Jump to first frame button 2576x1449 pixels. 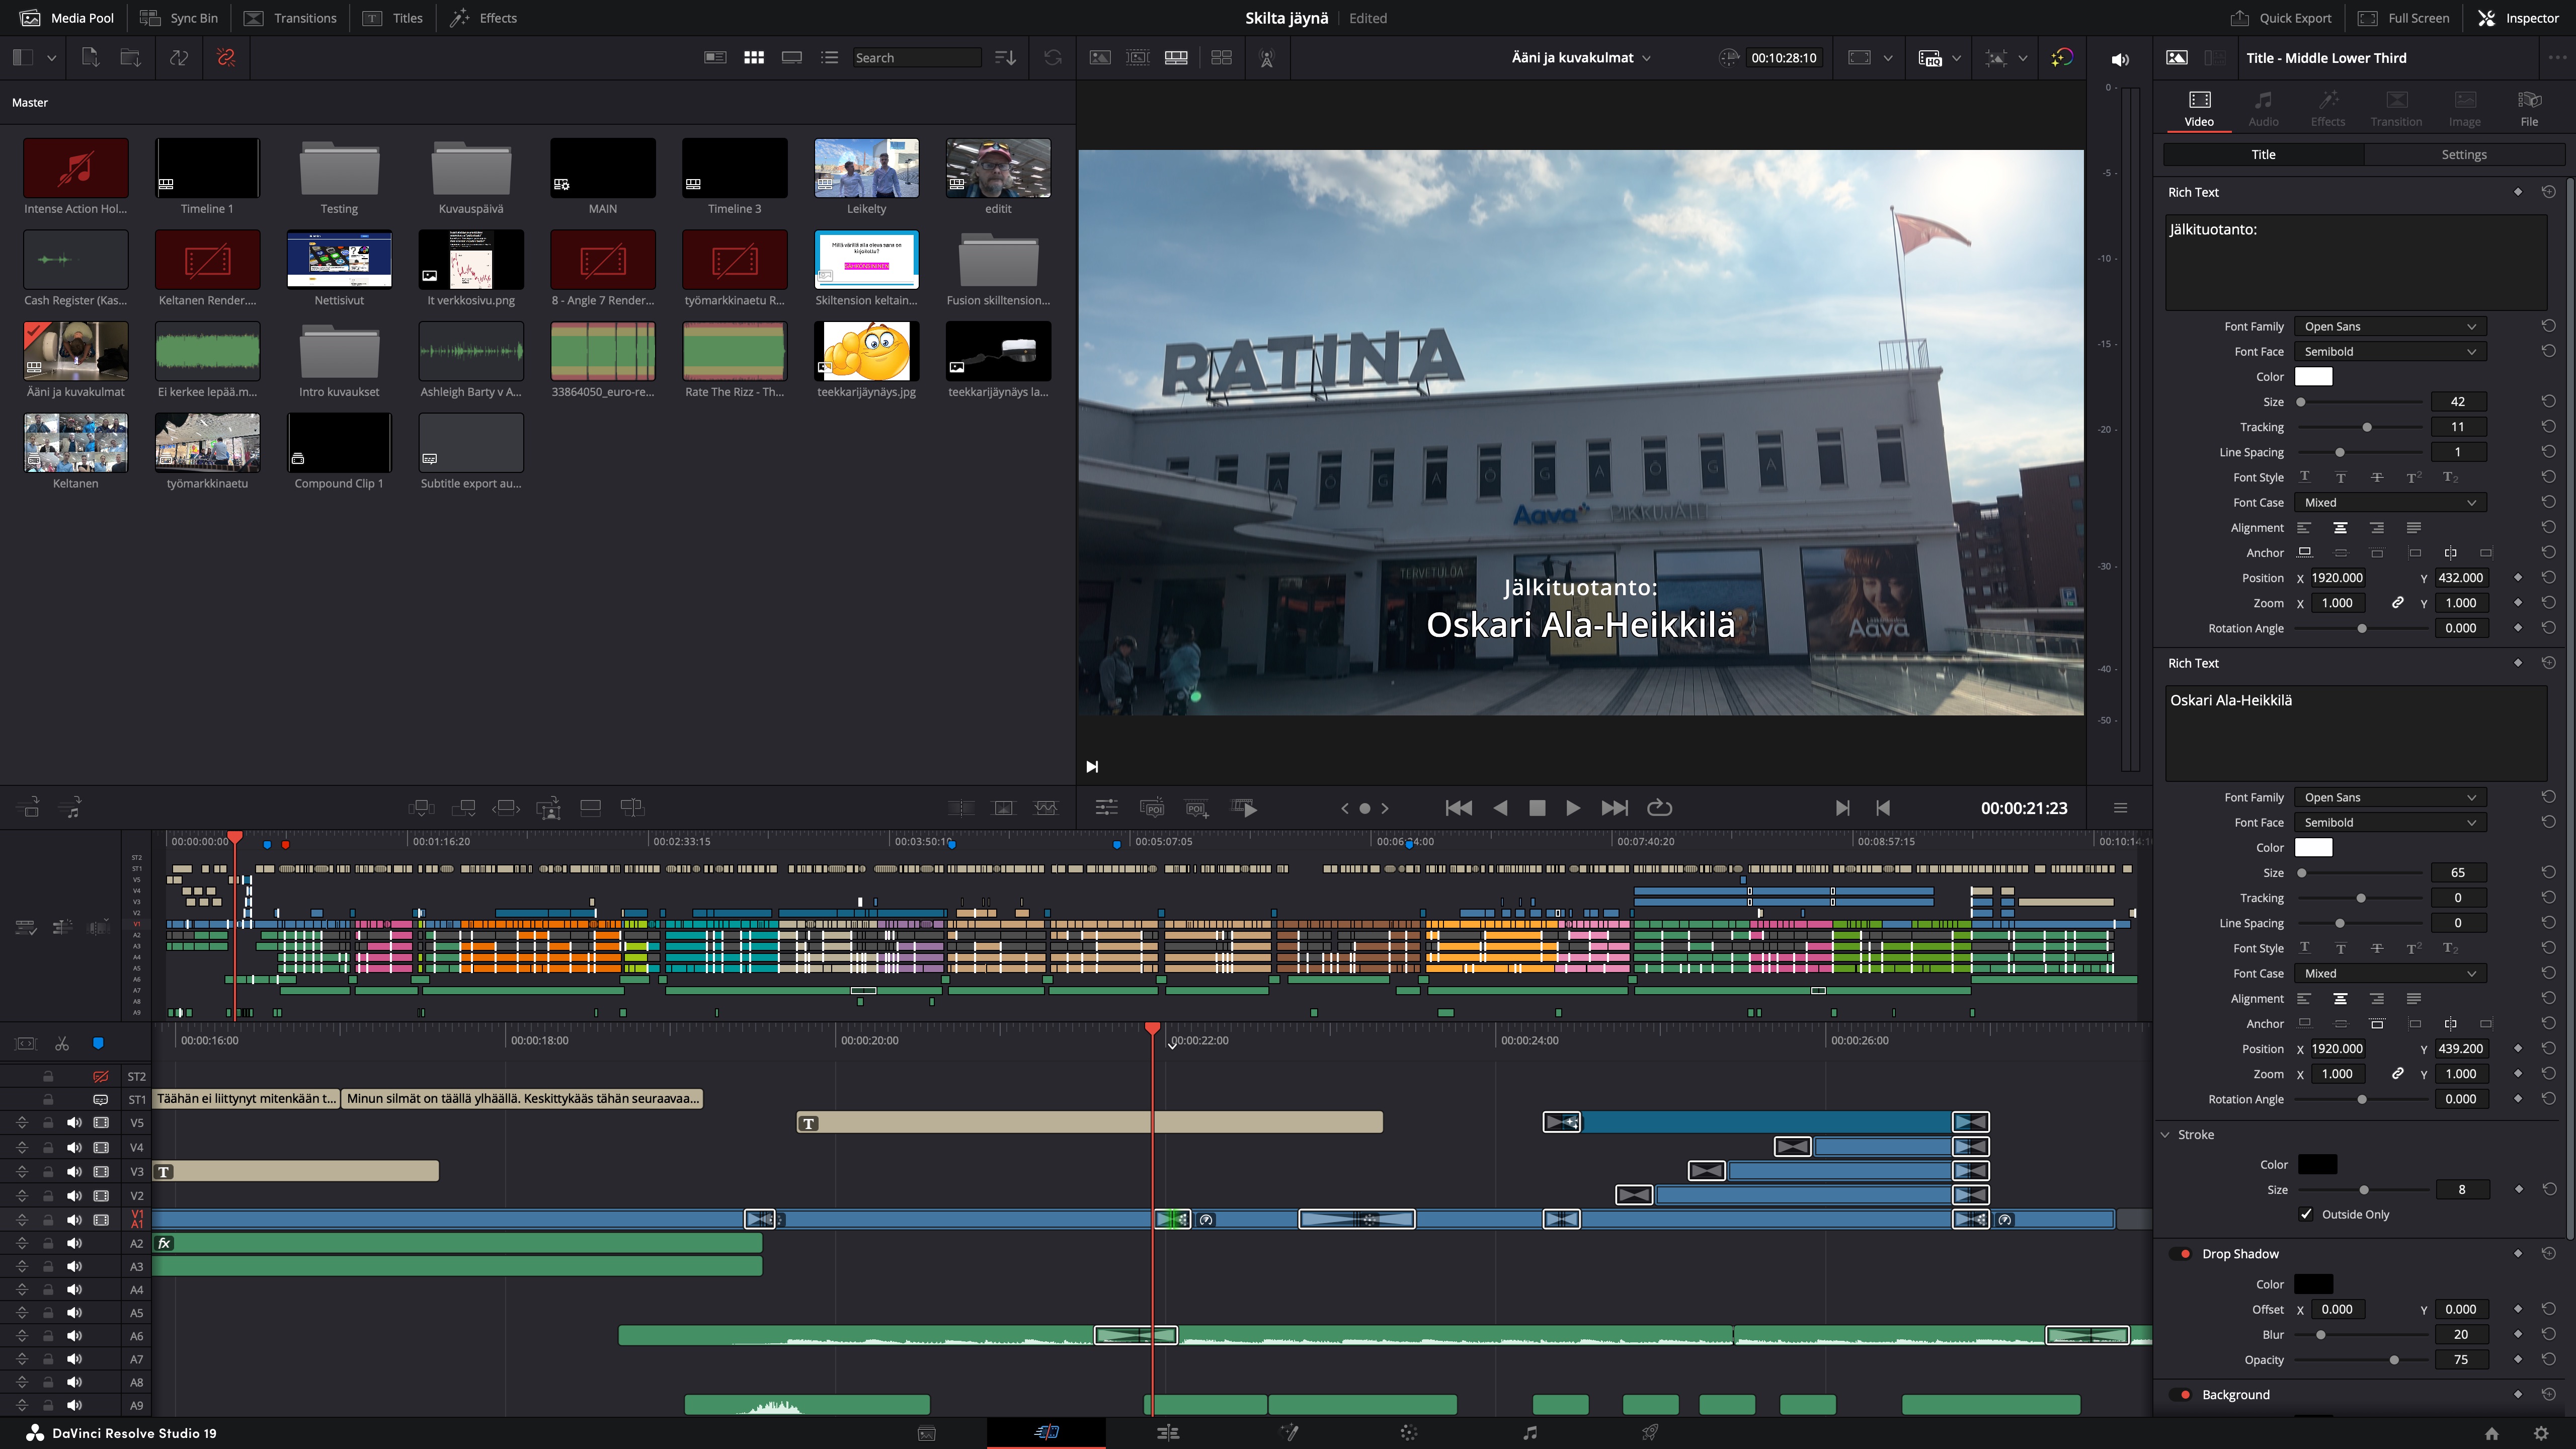click(1458, 808)
